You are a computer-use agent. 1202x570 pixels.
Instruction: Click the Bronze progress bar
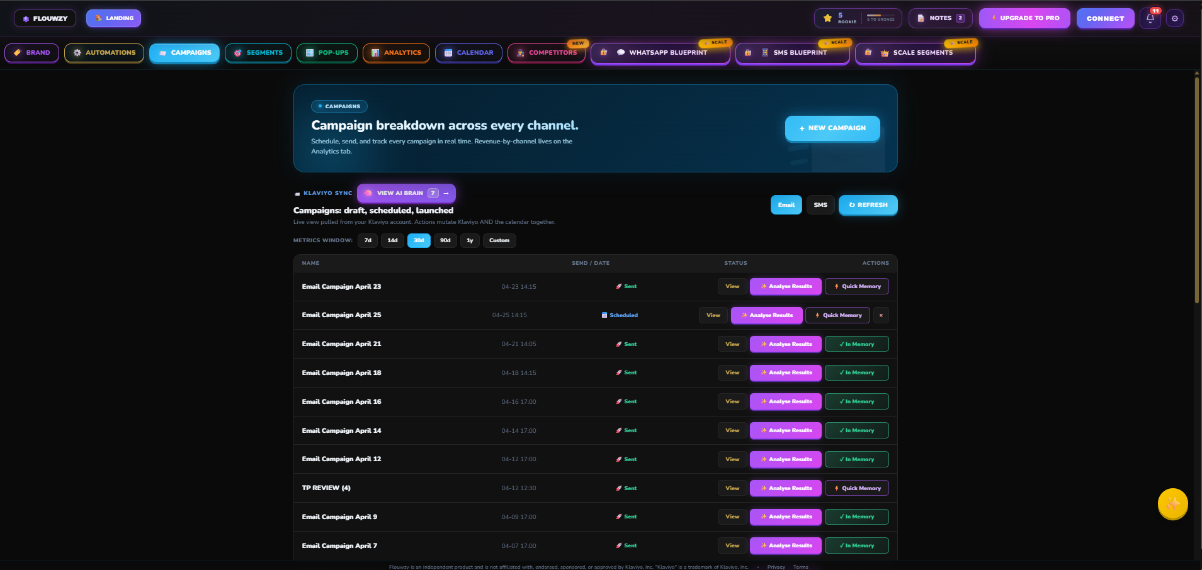pyautogui.click(x=880, y=15)
